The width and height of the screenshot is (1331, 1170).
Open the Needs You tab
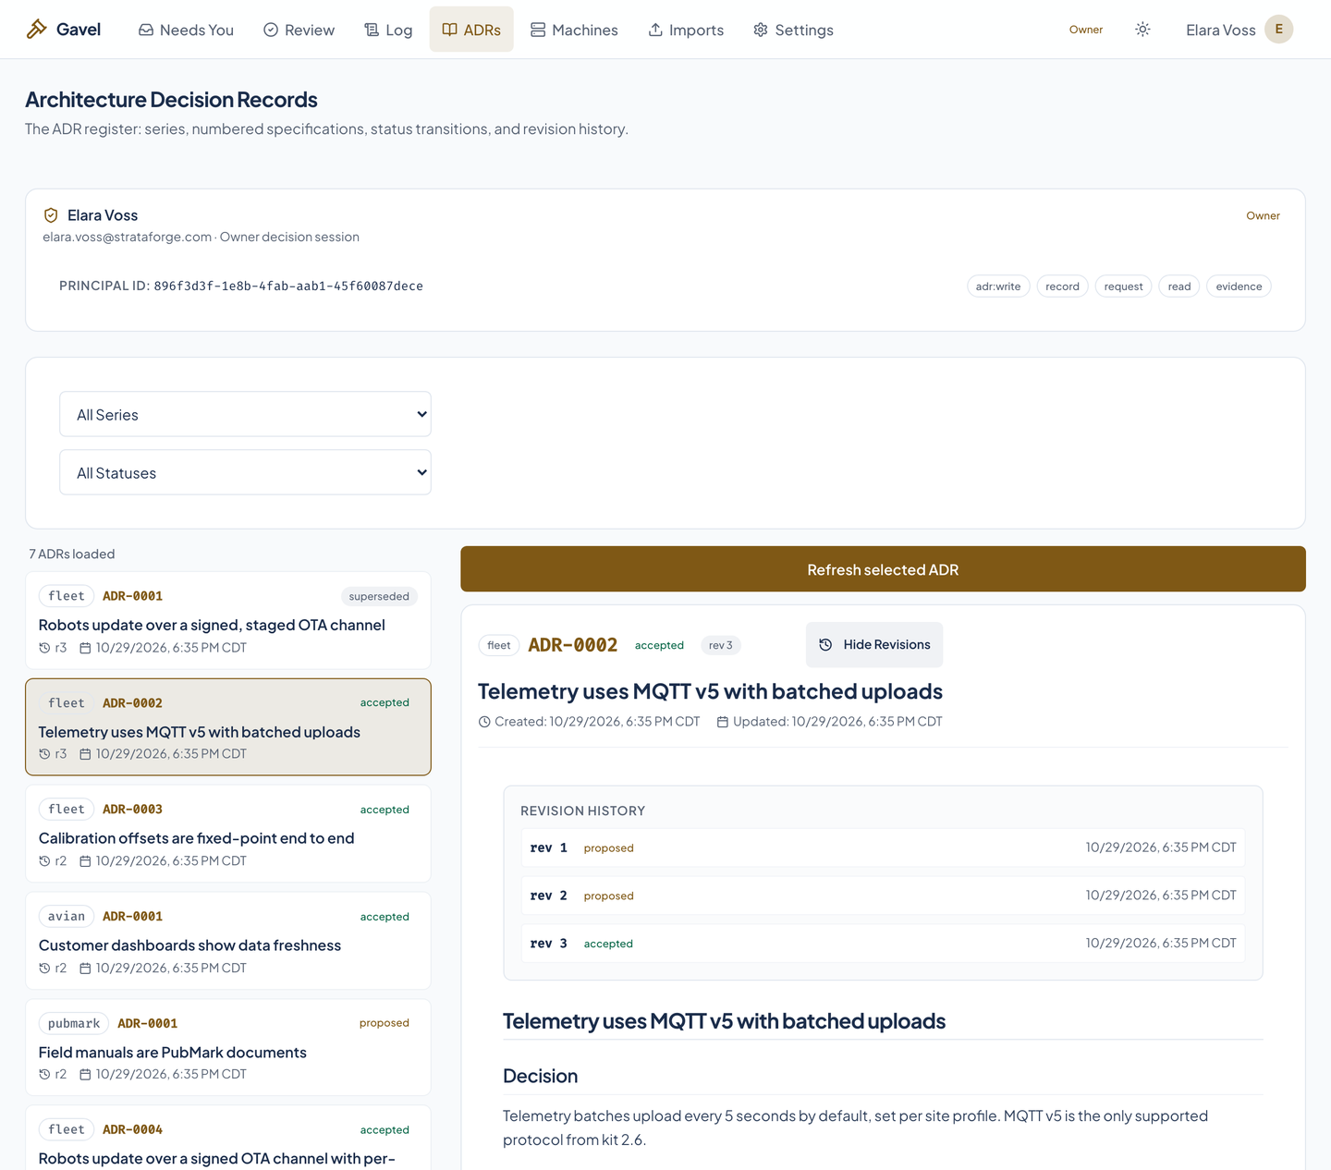tap(186, 30)
